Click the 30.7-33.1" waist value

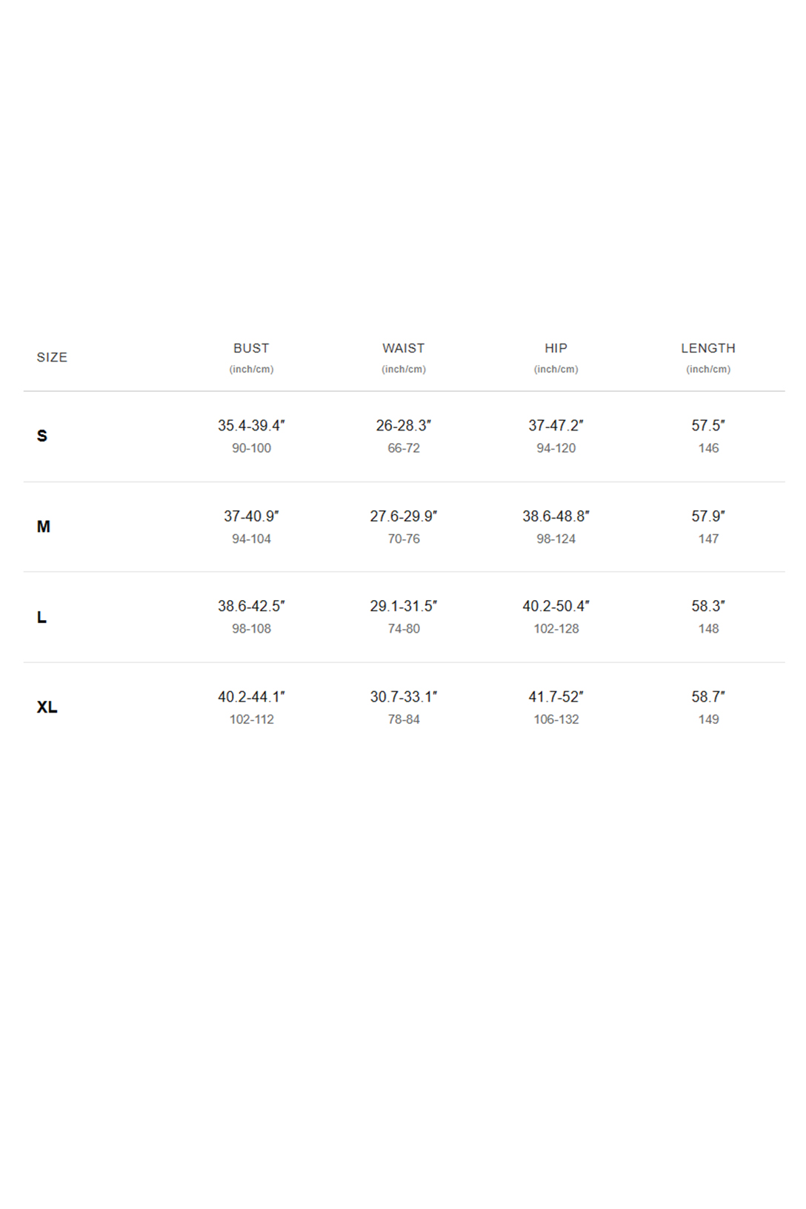(404, 696)
